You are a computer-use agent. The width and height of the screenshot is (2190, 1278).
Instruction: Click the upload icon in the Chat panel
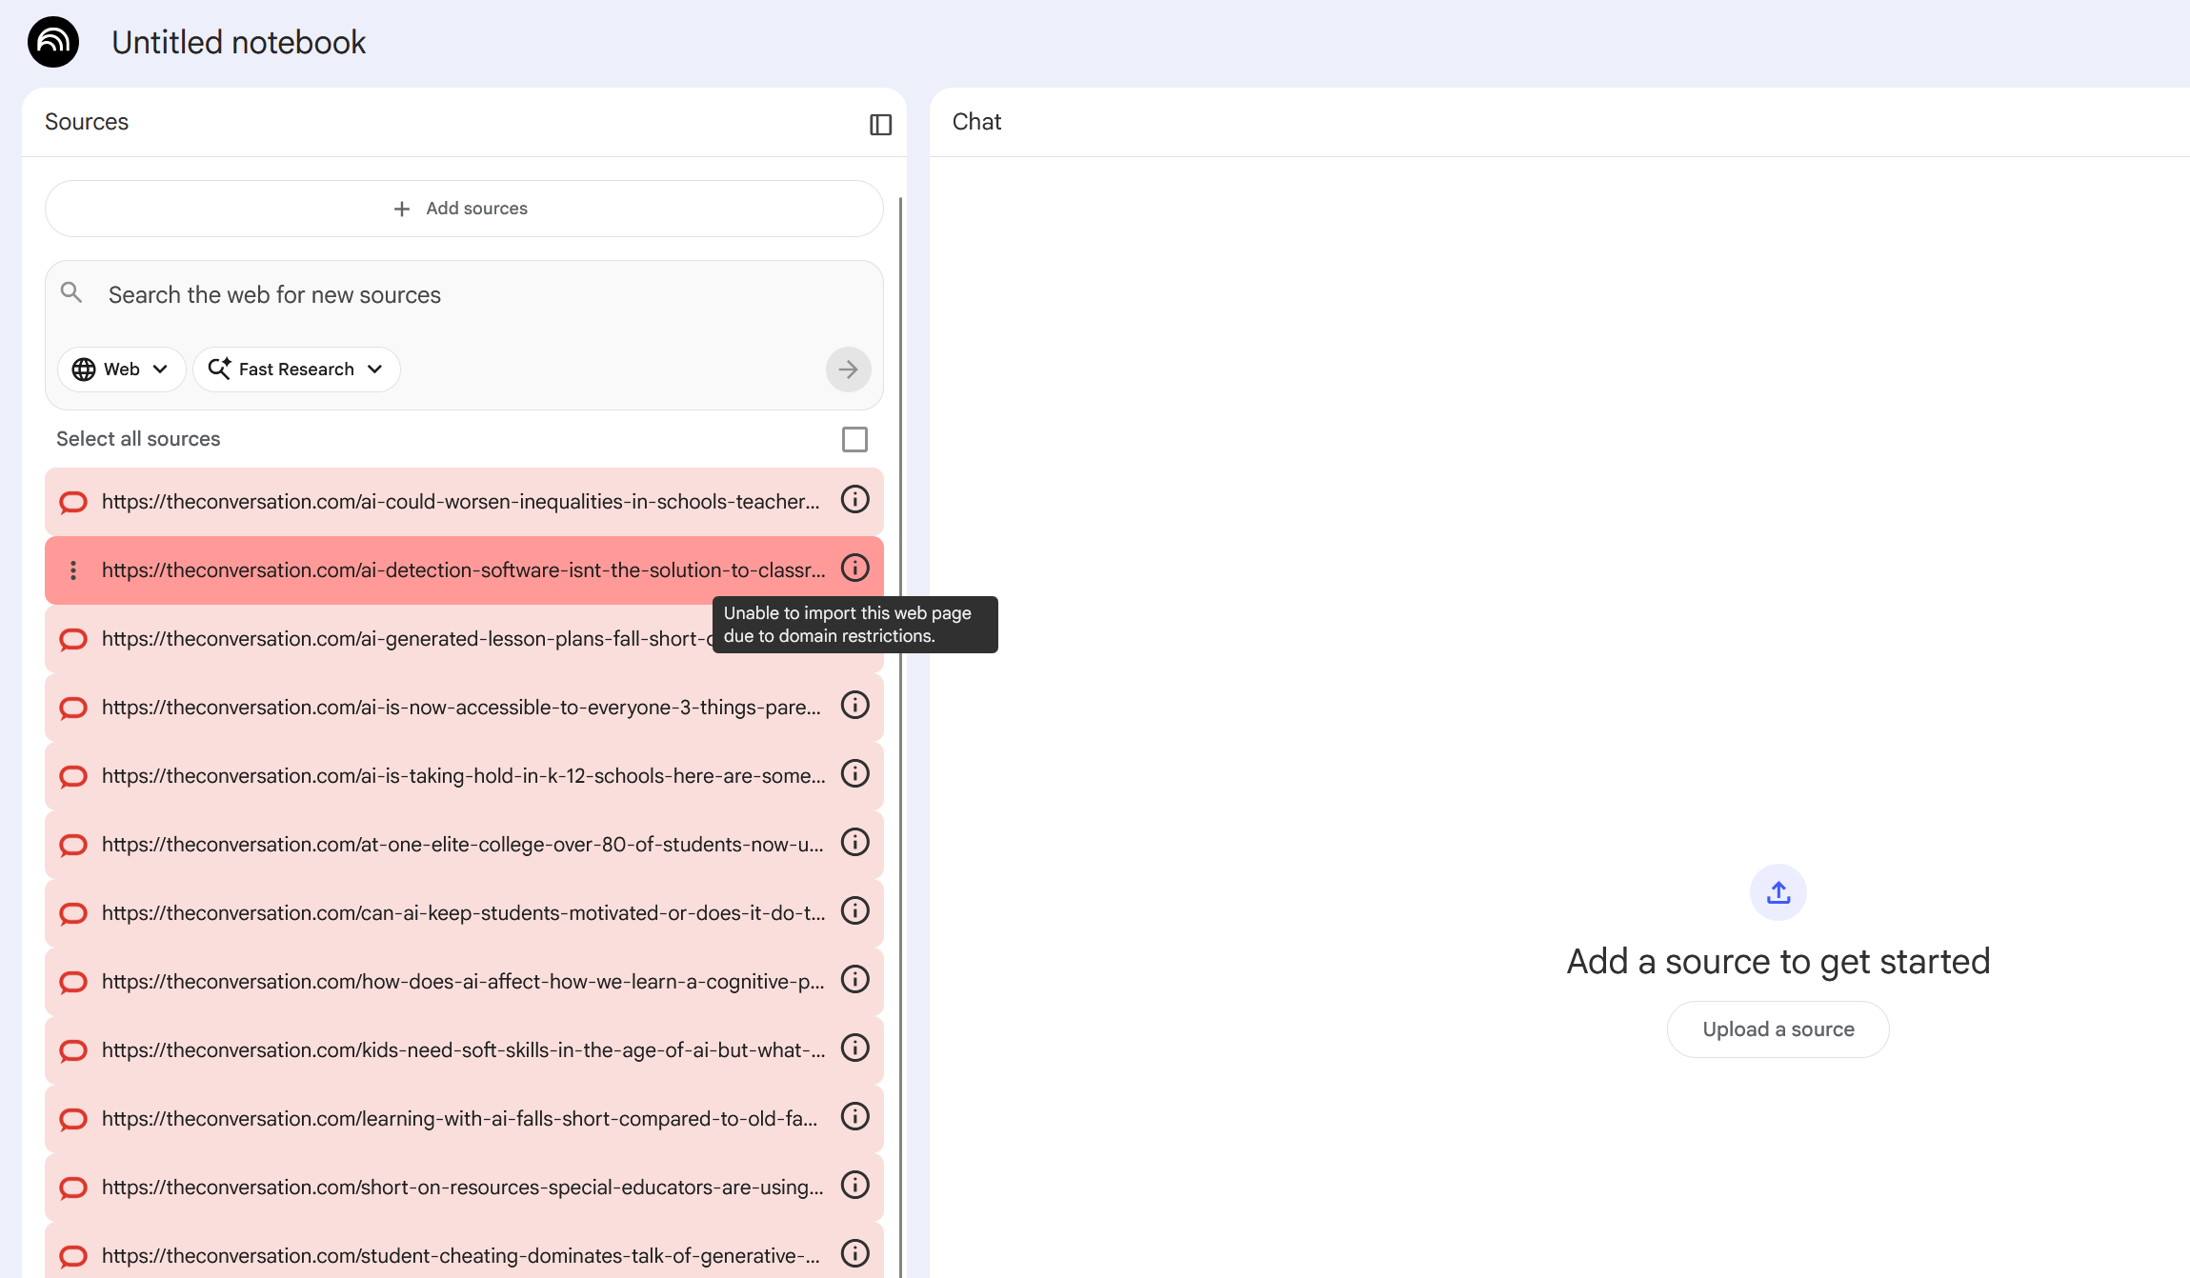(1777, 892)
